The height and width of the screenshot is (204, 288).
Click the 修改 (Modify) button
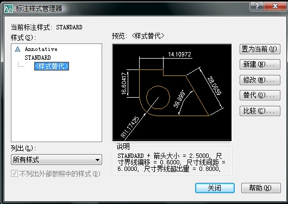pyautogui.click(x=260, y=80)
